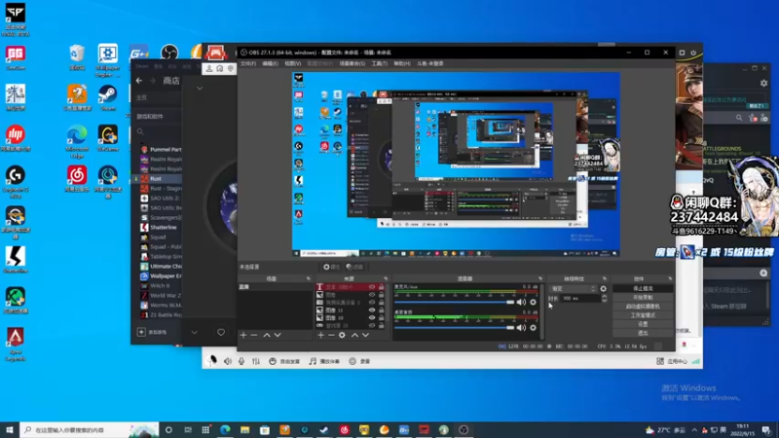Mute the microphone audio speaker icon
This screenshot has height=438, width=779.
point(521,302)
